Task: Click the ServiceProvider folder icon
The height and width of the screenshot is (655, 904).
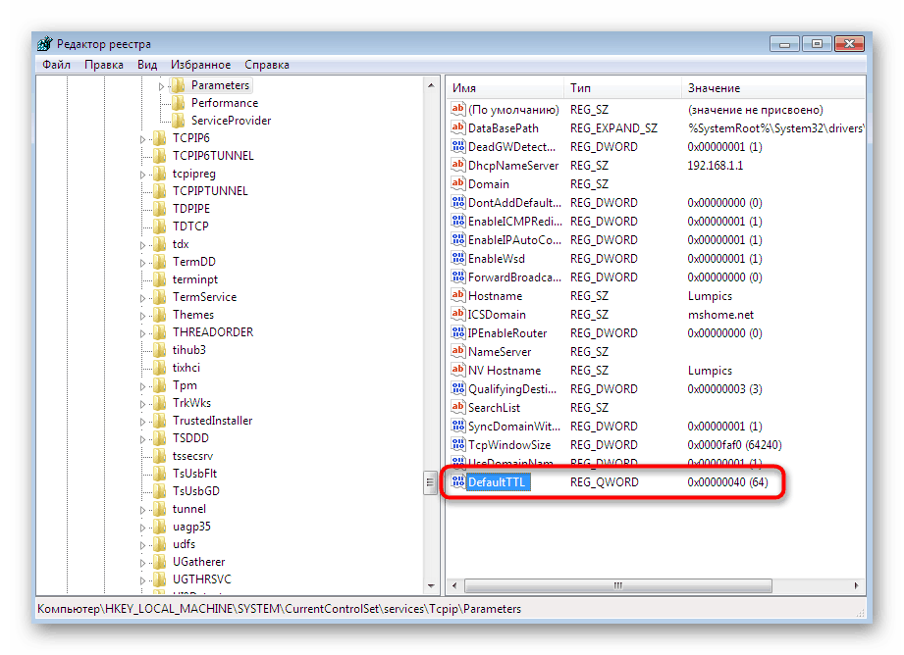Action: point(178,121)
